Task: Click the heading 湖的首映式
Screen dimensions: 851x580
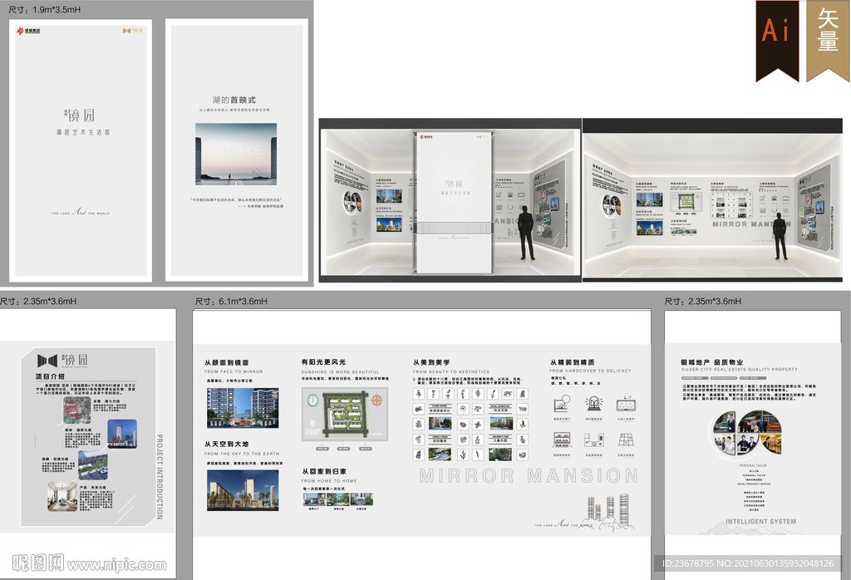Action: pyautogui.click(x=234, y=100)
